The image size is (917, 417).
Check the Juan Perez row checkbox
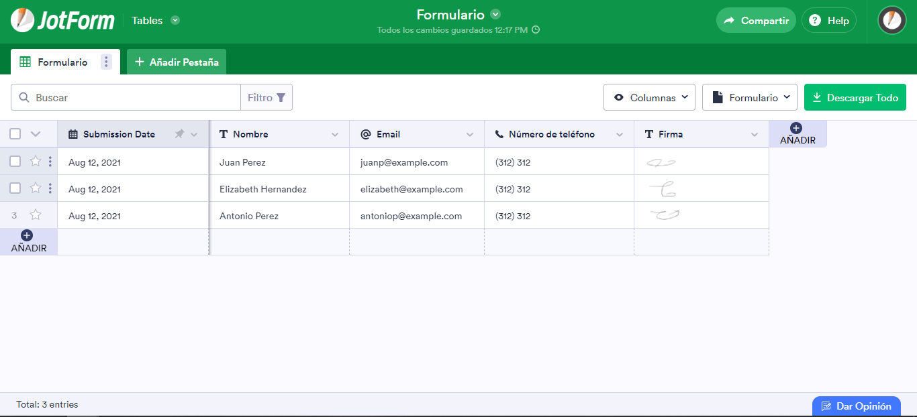click(15, 162)
